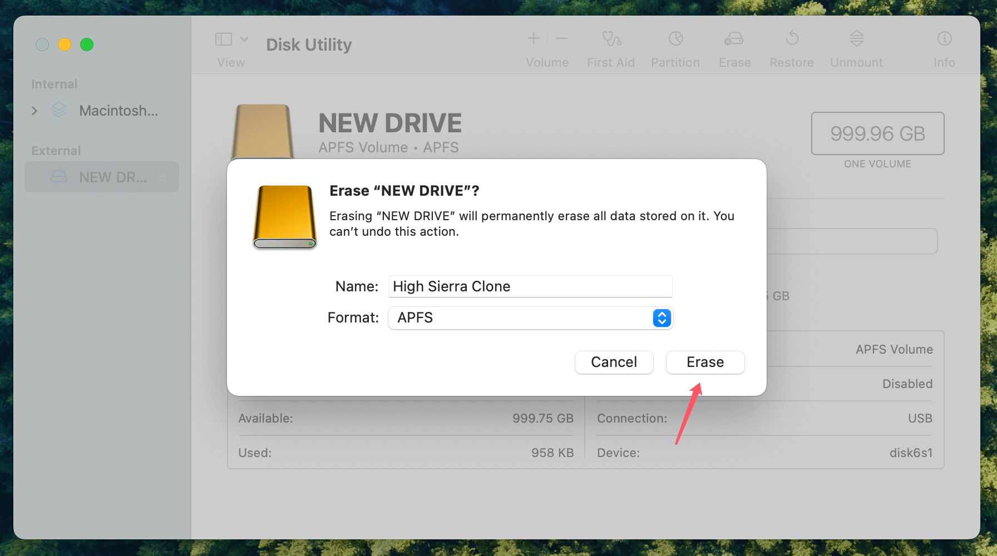Add a new Volume
The image size is (997, 556).
(x=532, y=38)
